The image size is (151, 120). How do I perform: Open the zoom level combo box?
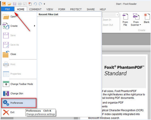point(111,15)
